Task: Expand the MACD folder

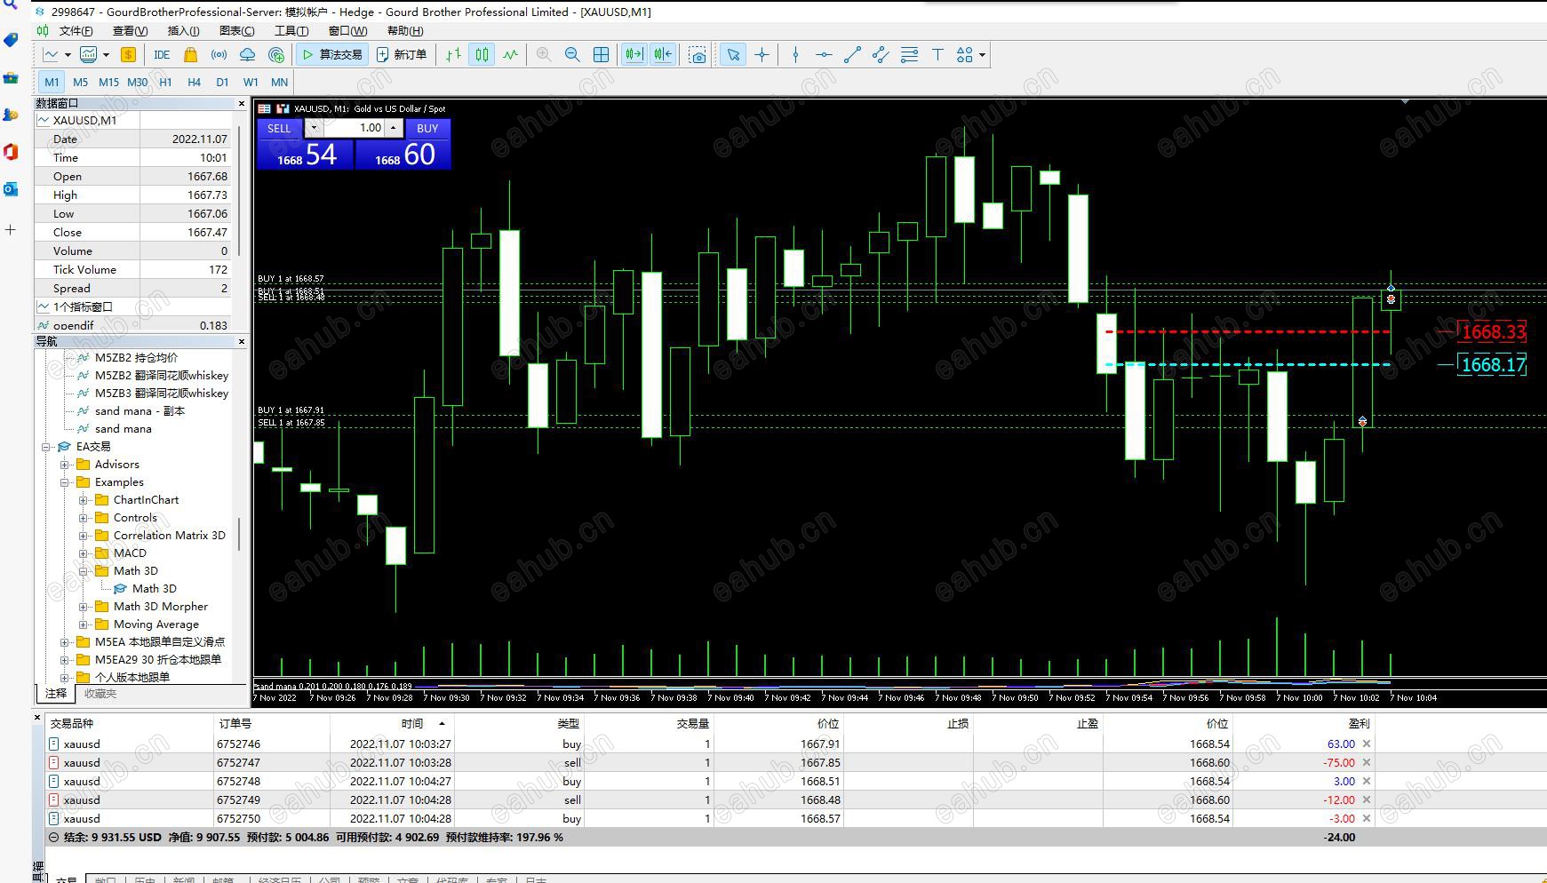Action: coord(84,553)
